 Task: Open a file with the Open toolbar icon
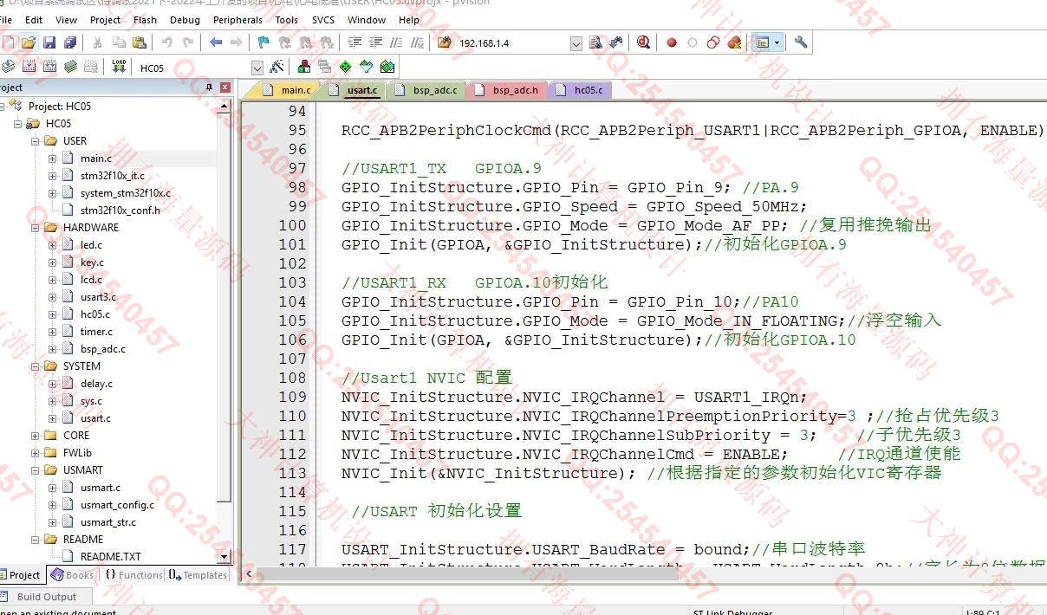pos(29,42)
